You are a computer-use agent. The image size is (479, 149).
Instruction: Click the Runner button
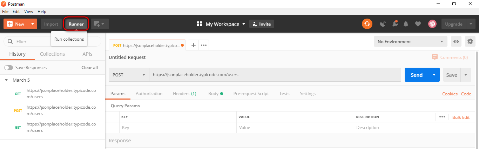(x=76, y=24)
